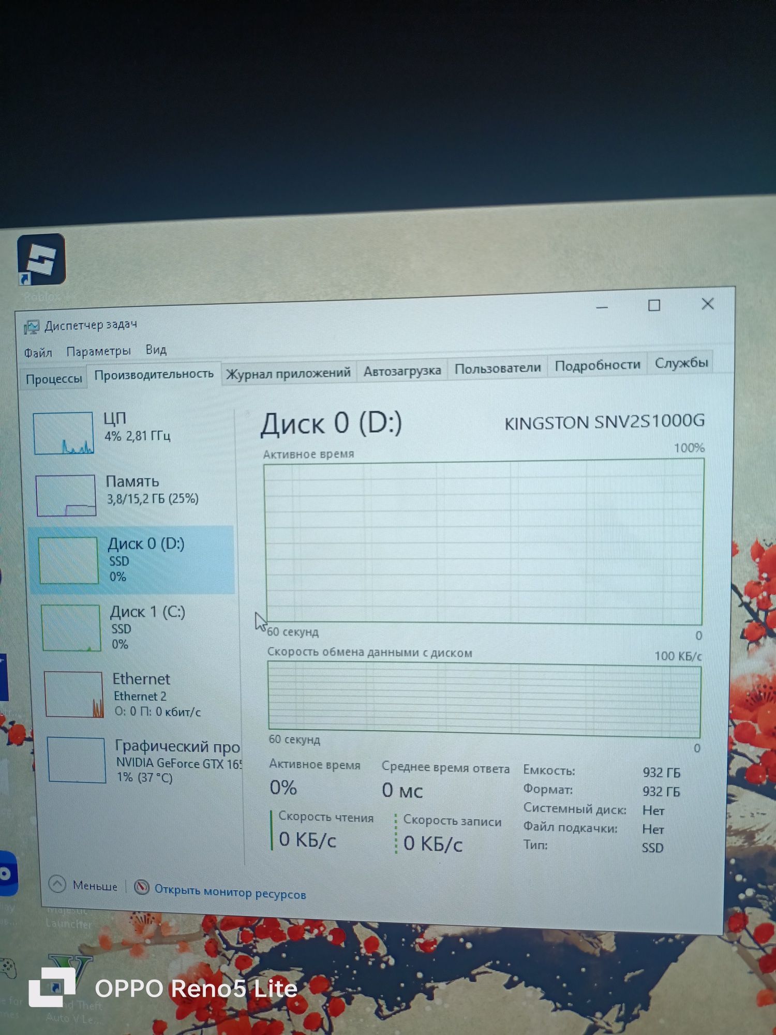Select the Ethernet graph thumbnail
Image resolution: width=776 pixels, height=1035 pixels.
pyautogui.click(x=73, y=694)
